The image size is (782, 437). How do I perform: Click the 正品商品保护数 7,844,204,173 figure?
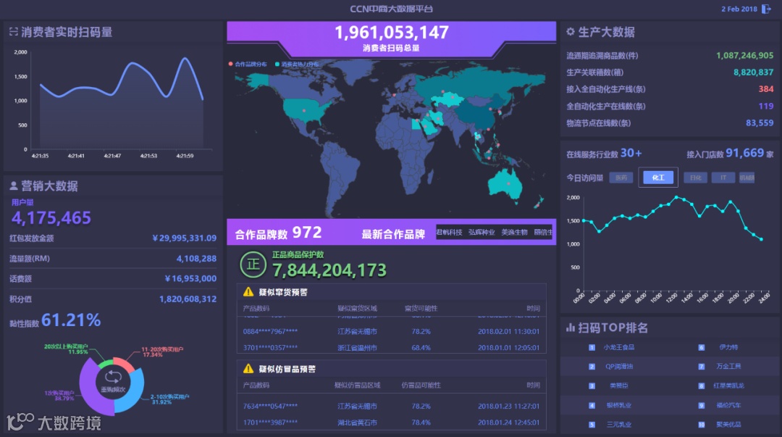coord(329,270)
